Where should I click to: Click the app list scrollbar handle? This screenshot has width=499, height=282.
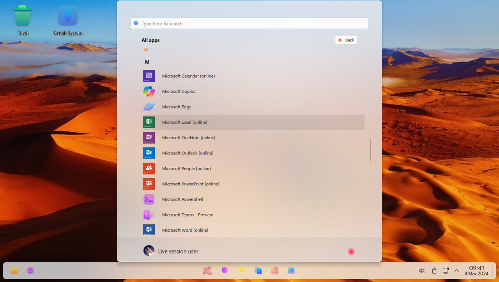point(370,150)
